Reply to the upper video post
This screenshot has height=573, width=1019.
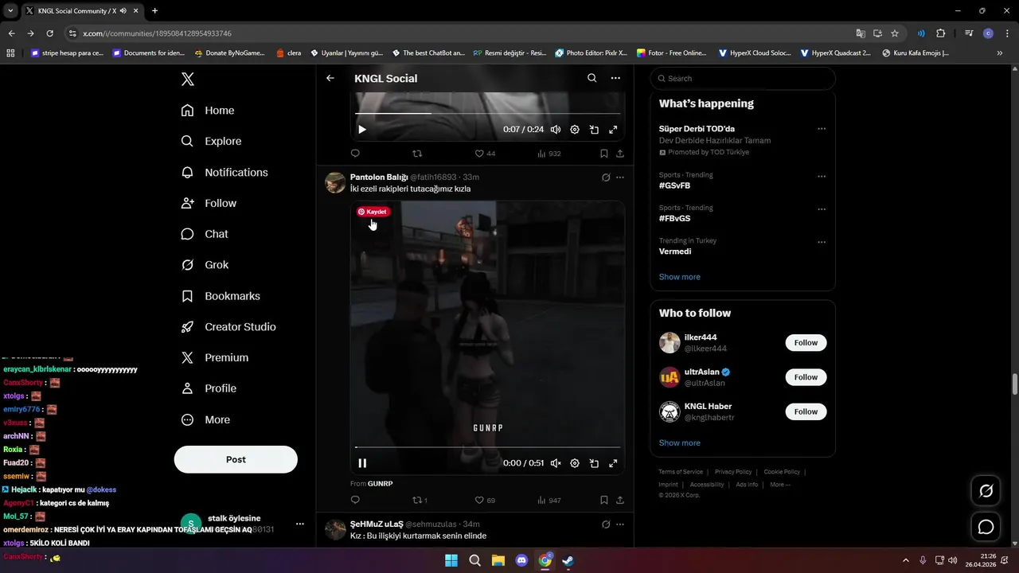[x=355, y=154]
